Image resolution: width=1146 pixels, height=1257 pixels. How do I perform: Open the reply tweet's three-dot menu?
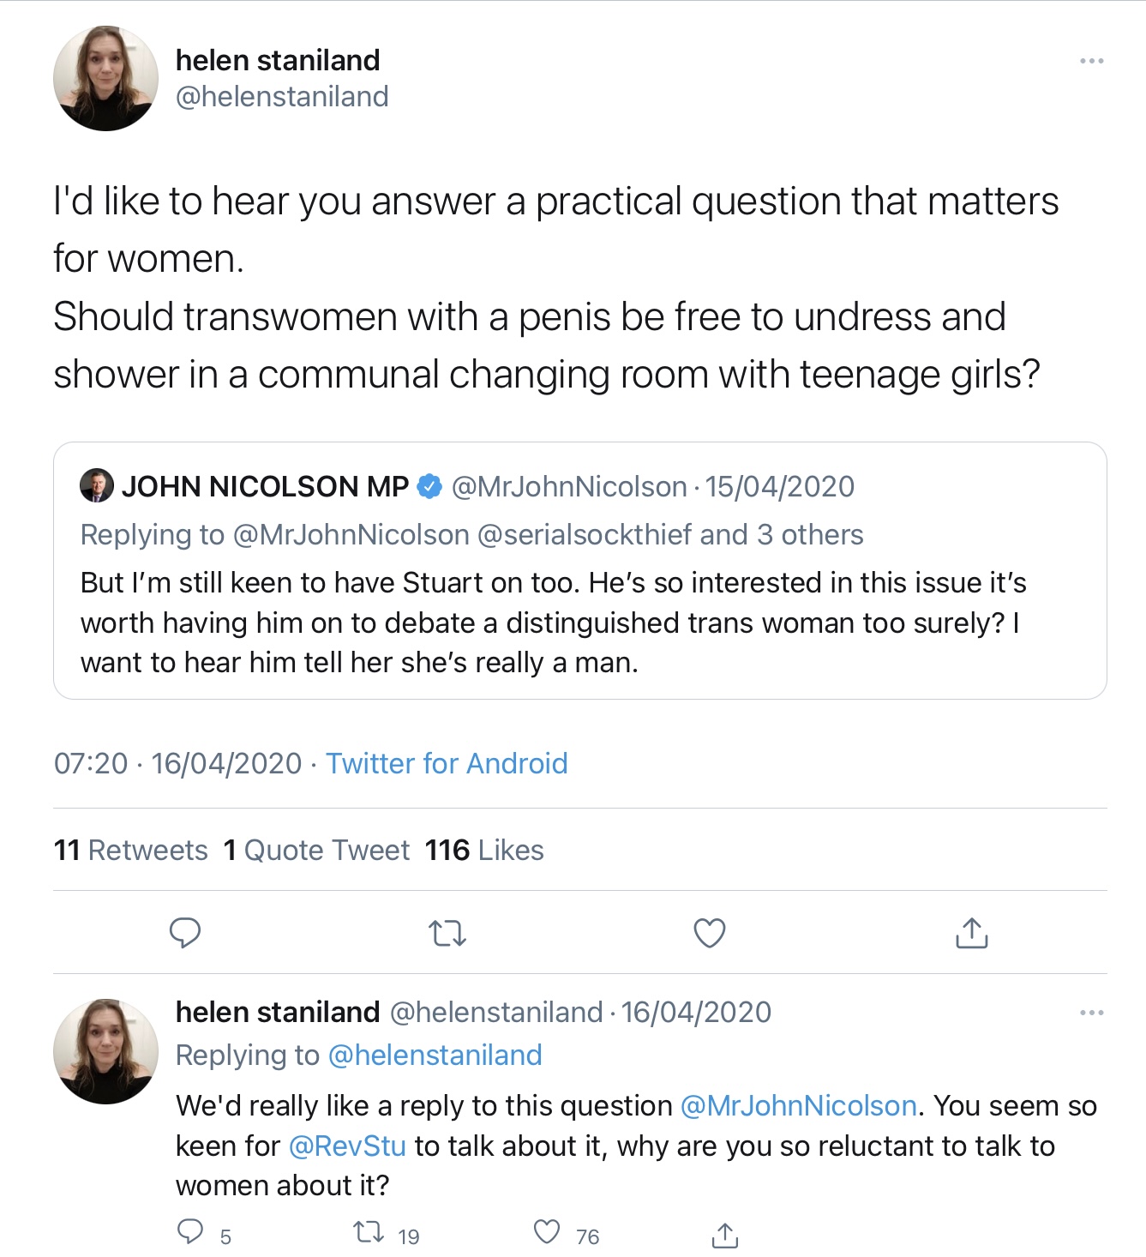(1091, 1013)
